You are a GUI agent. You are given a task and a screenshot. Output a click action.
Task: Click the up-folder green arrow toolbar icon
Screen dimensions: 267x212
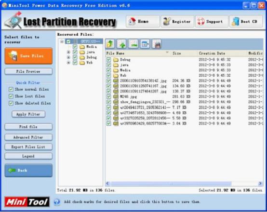(x=110, y=44)
